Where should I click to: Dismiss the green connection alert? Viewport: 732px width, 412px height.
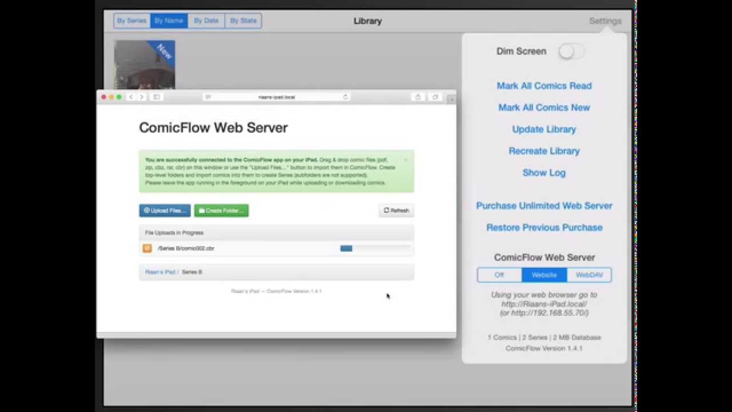pos(405,160)
